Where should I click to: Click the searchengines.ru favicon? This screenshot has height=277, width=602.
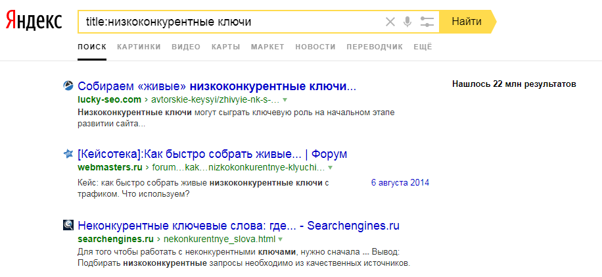coord(68,225)
